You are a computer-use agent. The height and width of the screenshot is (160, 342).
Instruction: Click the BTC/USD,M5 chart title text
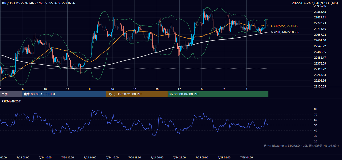click(39, 3)
